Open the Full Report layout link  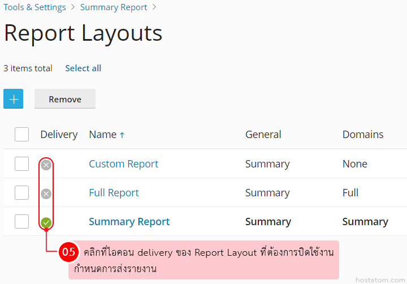pyautogui.click(x=114, y=193)
